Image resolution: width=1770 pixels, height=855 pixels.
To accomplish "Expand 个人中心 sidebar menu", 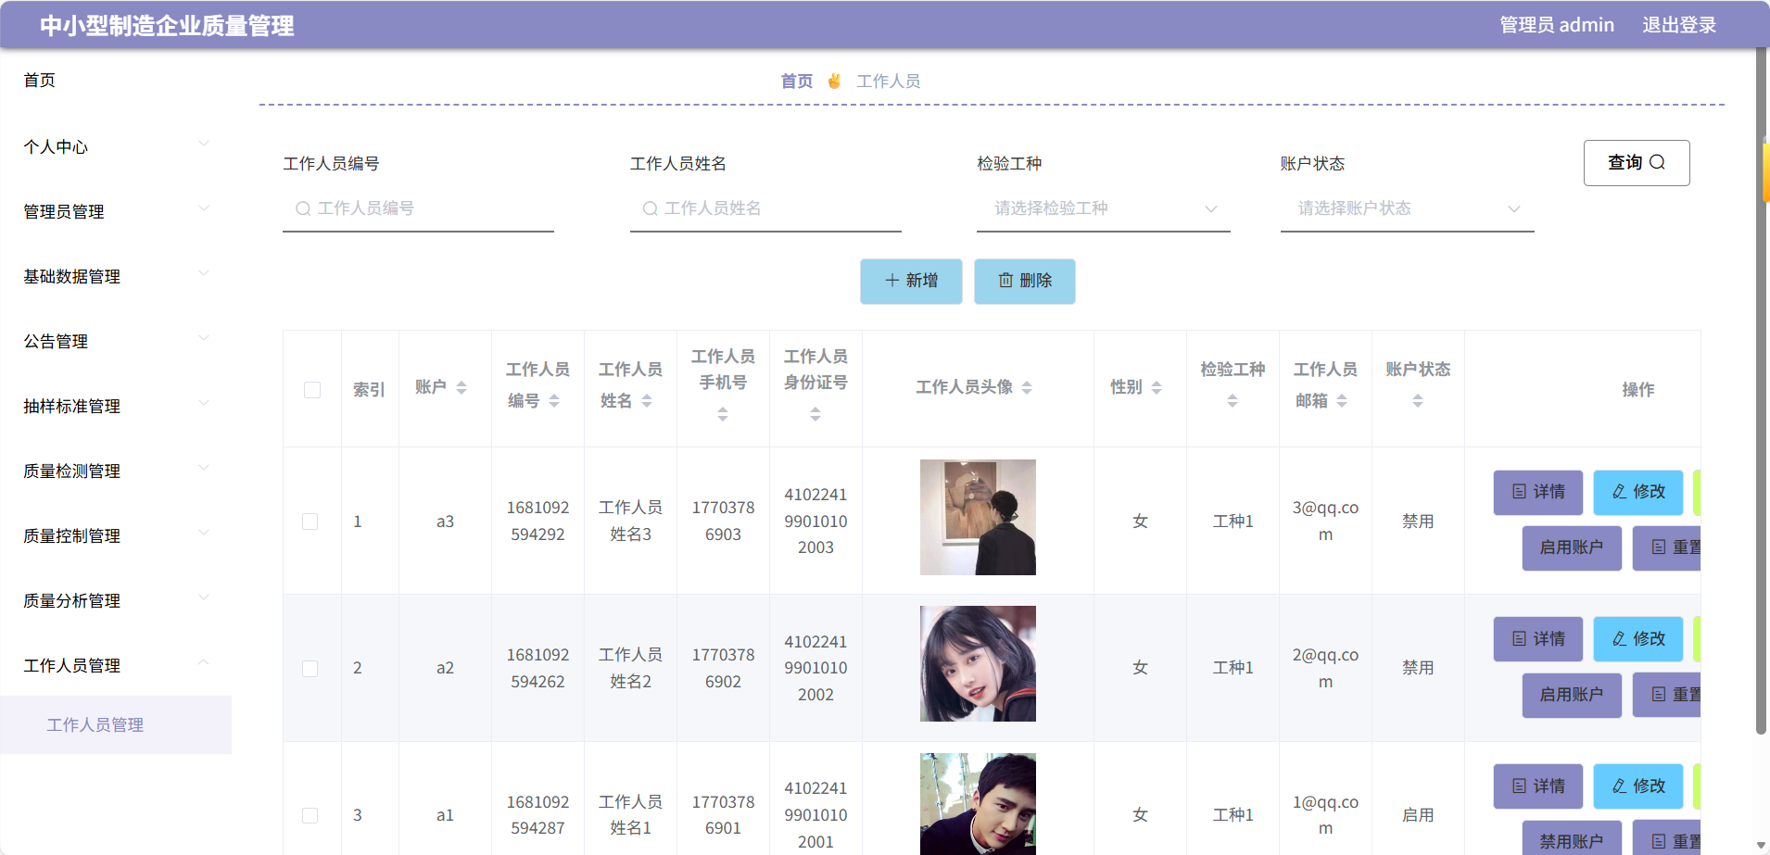I will (x=116, y=146).
